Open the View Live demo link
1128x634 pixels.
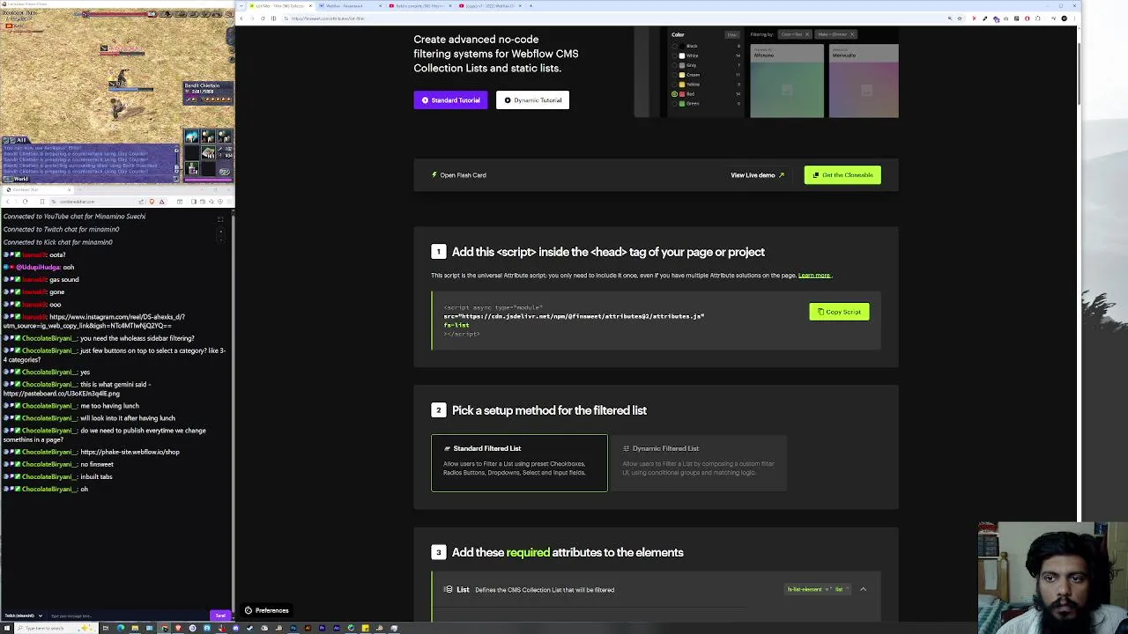coord(757,174)
